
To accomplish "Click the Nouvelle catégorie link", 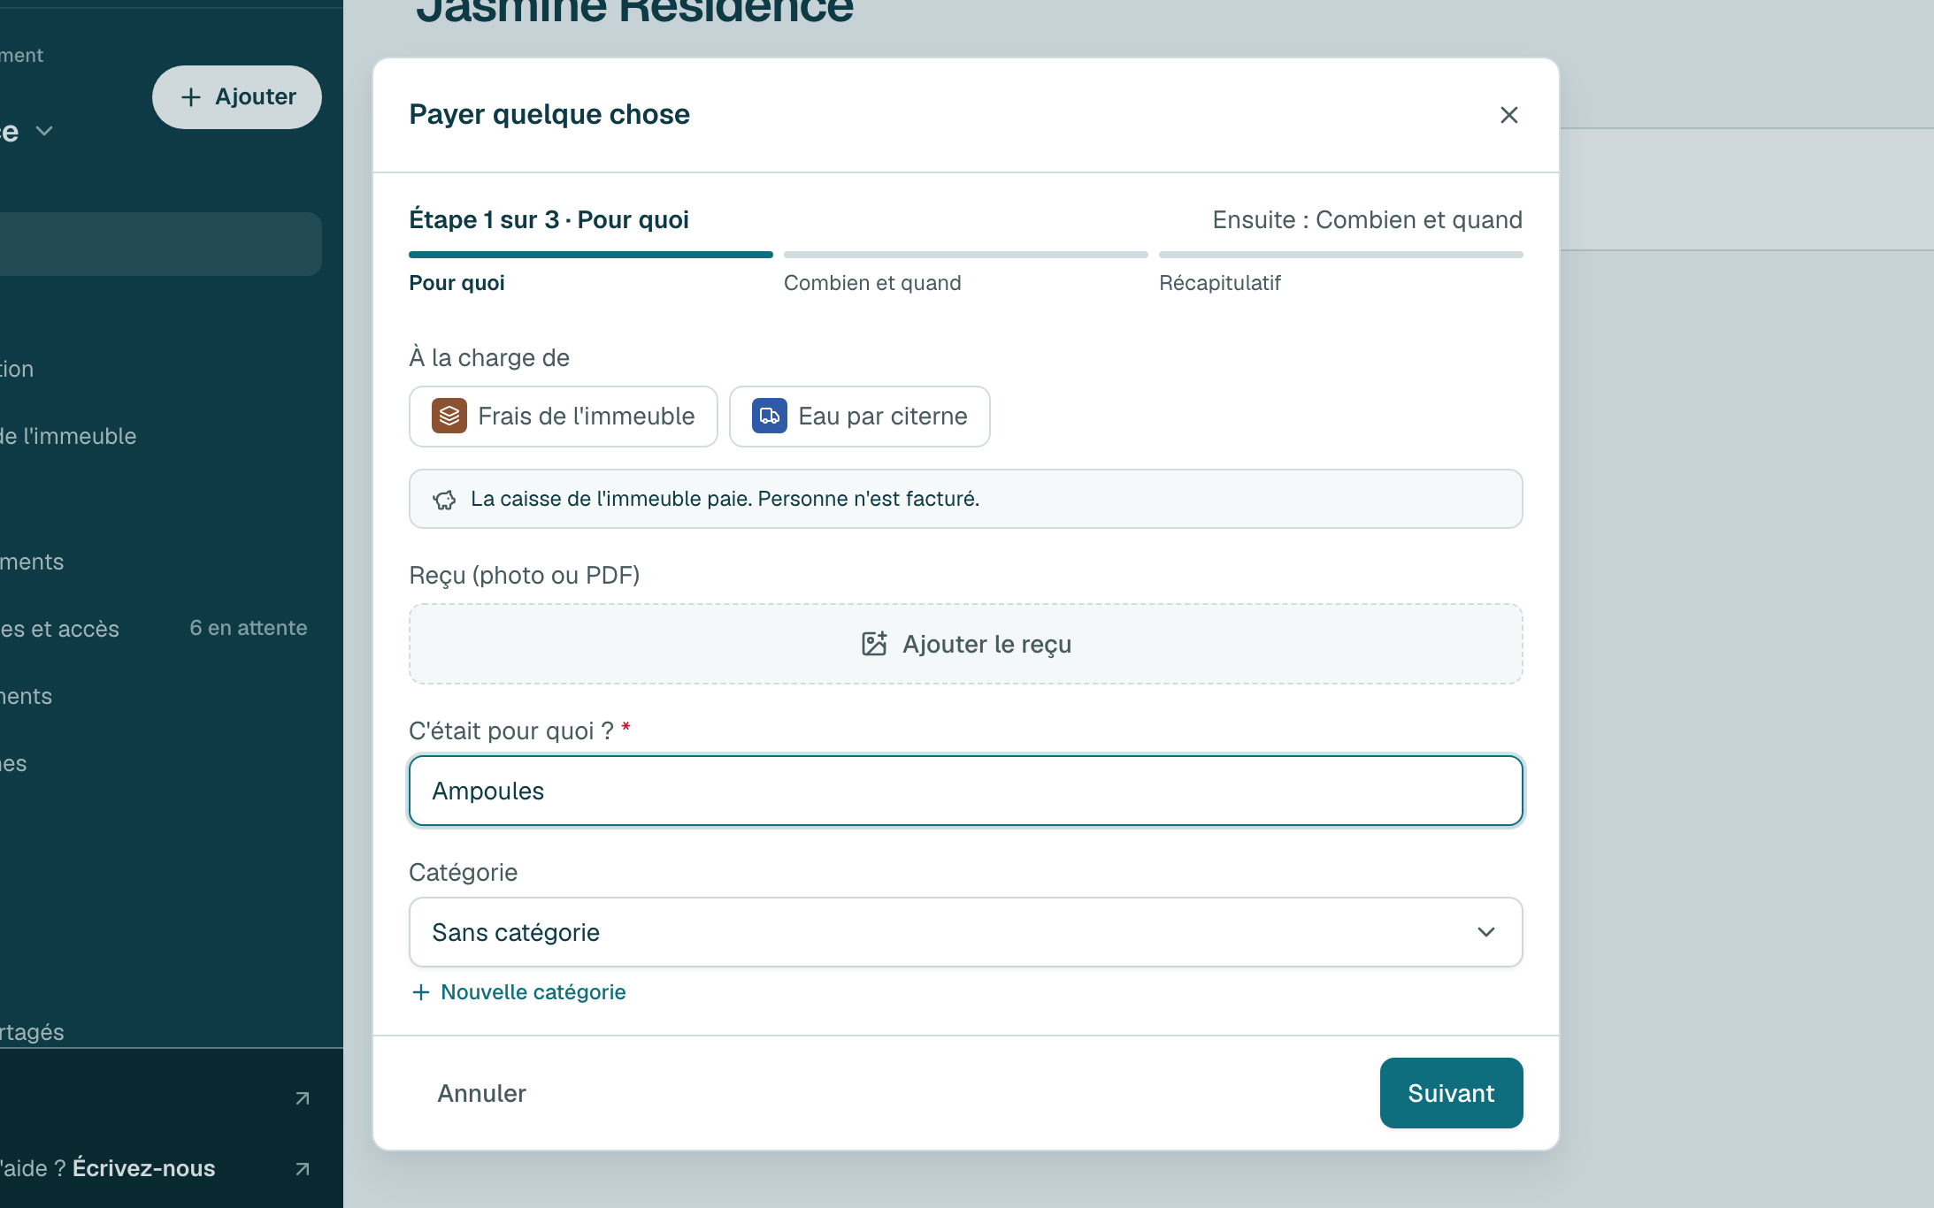I will [519, 992].
